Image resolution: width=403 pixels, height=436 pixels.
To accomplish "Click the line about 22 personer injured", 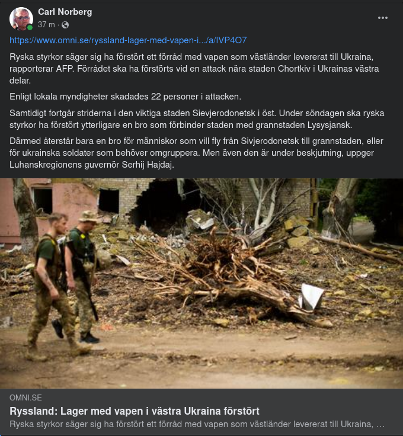I will tap(125, 97).
